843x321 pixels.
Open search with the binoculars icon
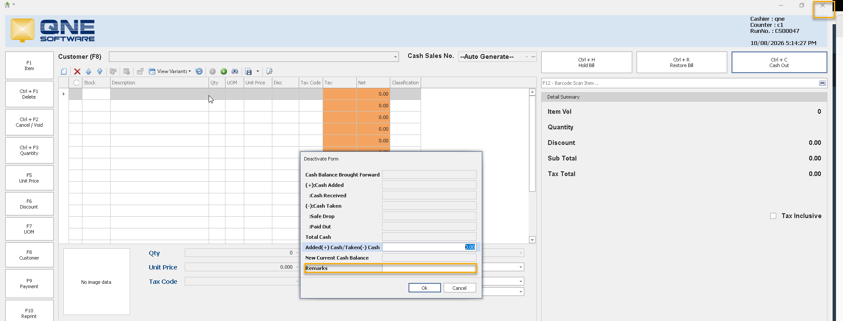tap(235, 71)
